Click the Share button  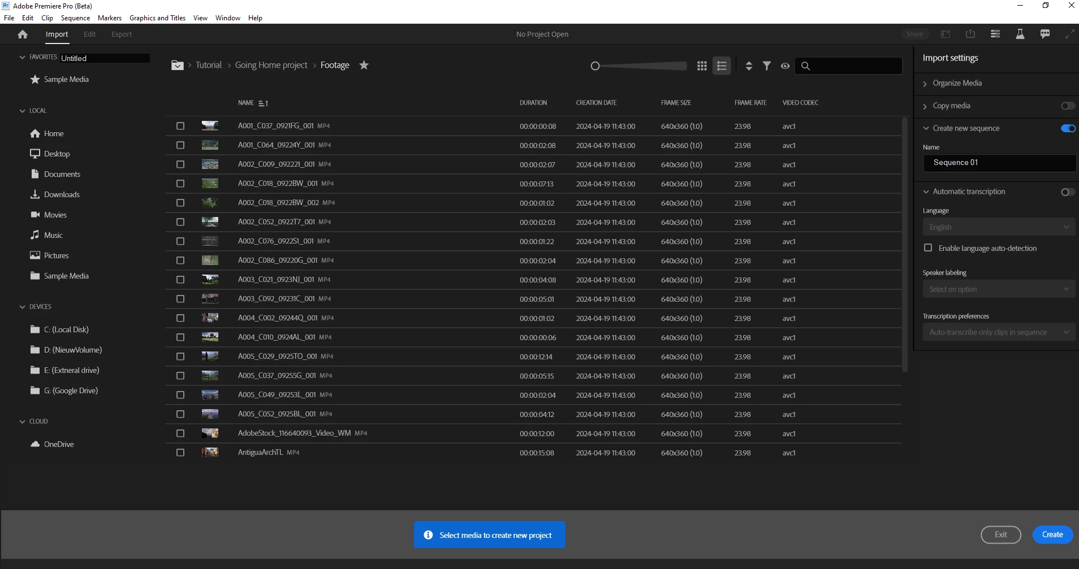coord(914,34)
